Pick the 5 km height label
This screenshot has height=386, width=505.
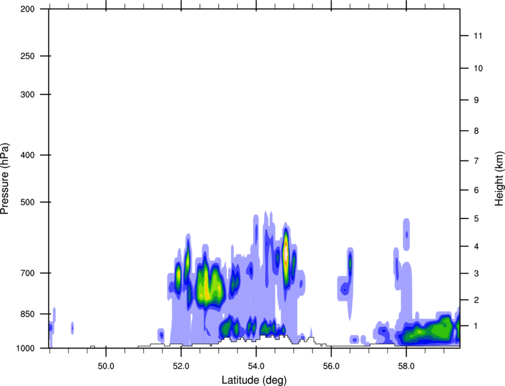click(476, 219)
